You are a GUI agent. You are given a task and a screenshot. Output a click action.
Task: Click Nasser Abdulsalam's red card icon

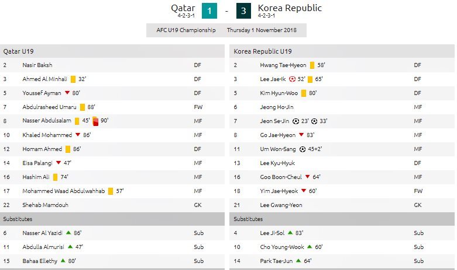point(94,121)
